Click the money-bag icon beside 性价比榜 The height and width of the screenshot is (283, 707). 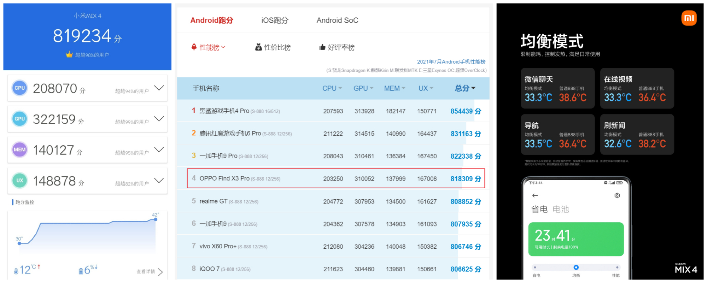coord(259,47)
